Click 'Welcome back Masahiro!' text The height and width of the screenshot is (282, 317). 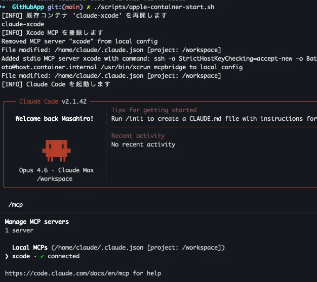[54, 119]
